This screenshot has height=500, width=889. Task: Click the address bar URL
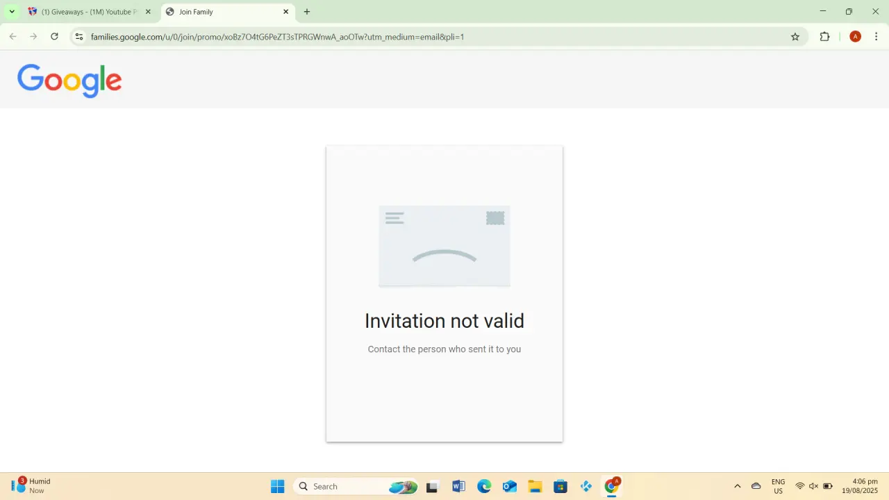point(277,37)
